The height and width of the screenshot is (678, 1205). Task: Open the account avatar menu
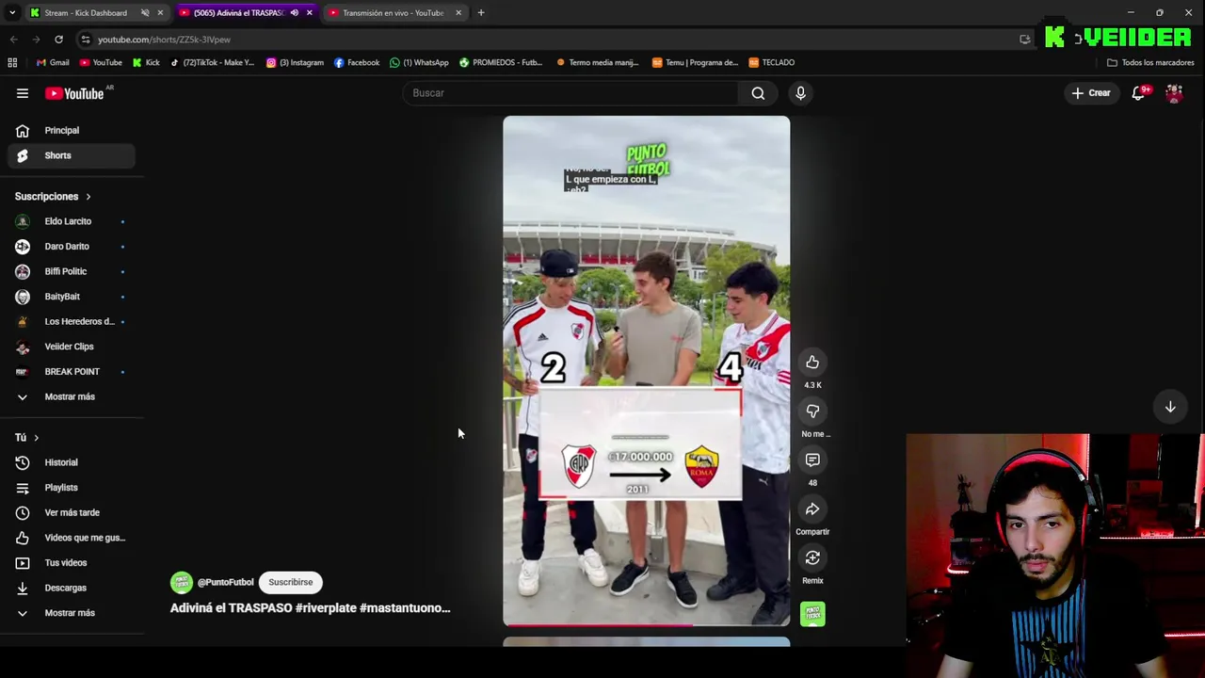click(1174, 93)
